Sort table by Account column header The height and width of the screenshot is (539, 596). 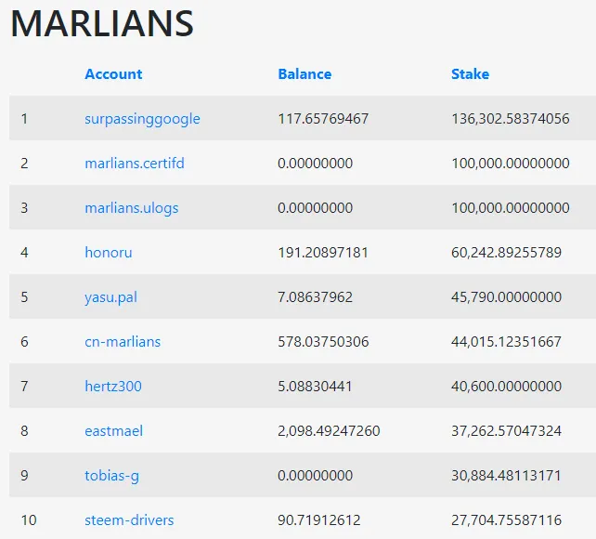pyautogui.click(x=113, y=73)
